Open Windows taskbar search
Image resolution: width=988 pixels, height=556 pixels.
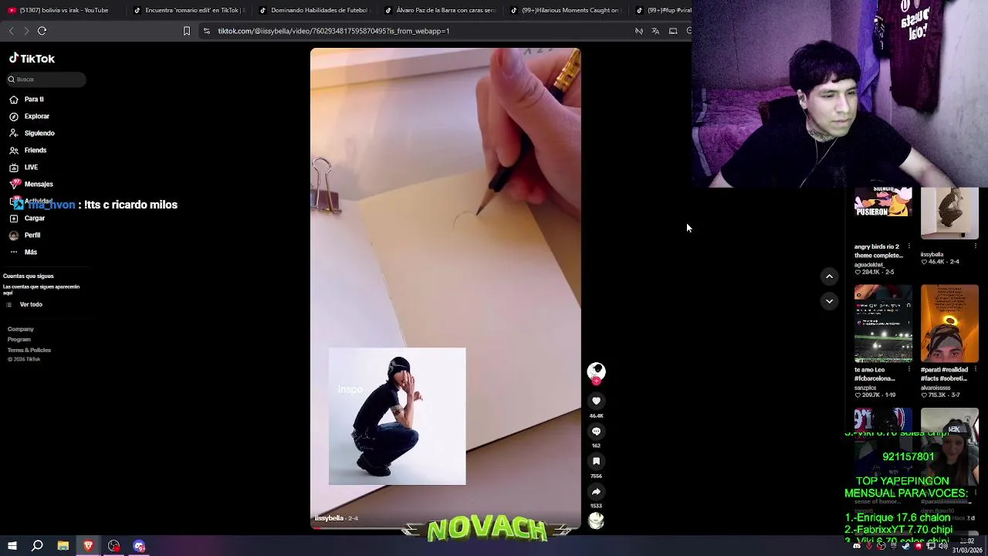[37, 546]
